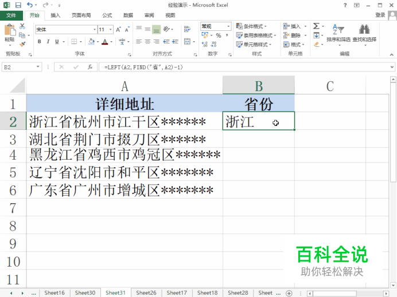This screenshot has width=397, height=297.
Task: Toggle Italic formatting
Action: click(x=48, y=41)
